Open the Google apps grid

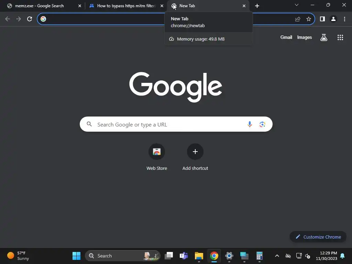[x=340, y=37]
